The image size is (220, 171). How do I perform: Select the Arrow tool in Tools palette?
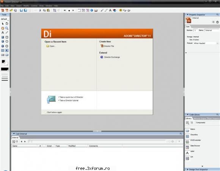[x=3, y=24]
